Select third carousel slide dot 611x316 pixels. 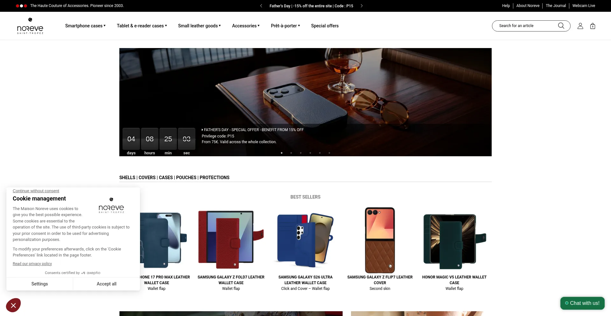301,153
